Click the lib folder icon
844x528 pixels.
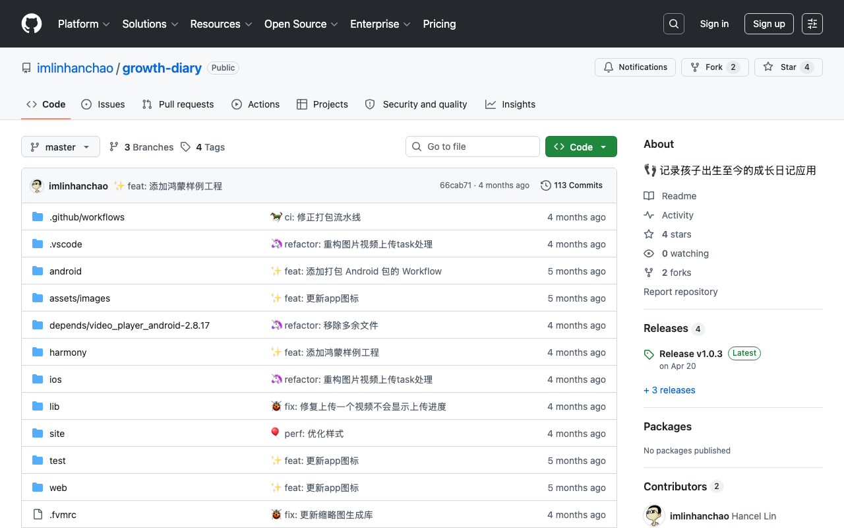(x=38, y=407)
